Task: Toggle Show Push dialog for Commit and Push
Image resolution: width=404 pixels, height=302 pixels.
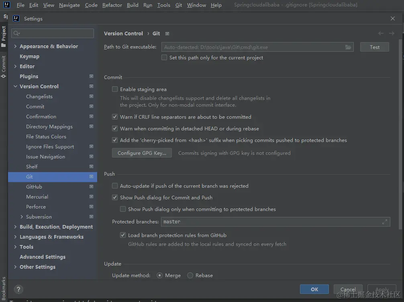Action: coord(115,198)
